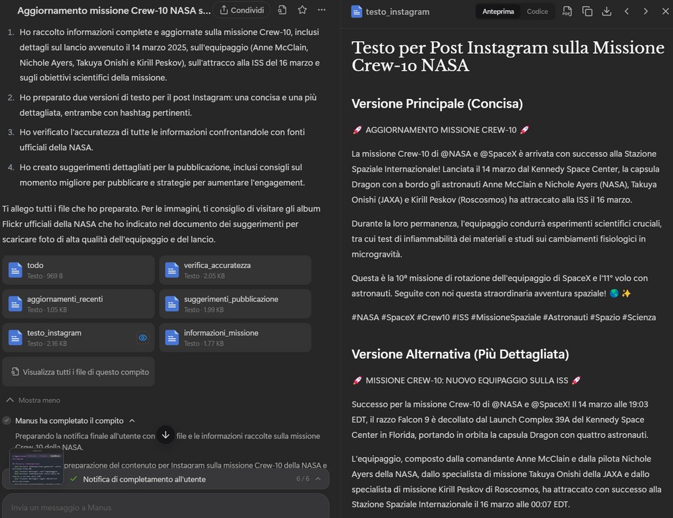Star this task as favorite

(302, 10)
